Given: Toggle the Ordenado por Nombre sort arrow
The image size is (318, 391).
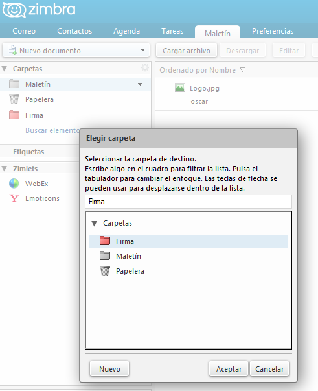Looking at the screenshot, I should [x=243, y=70].
